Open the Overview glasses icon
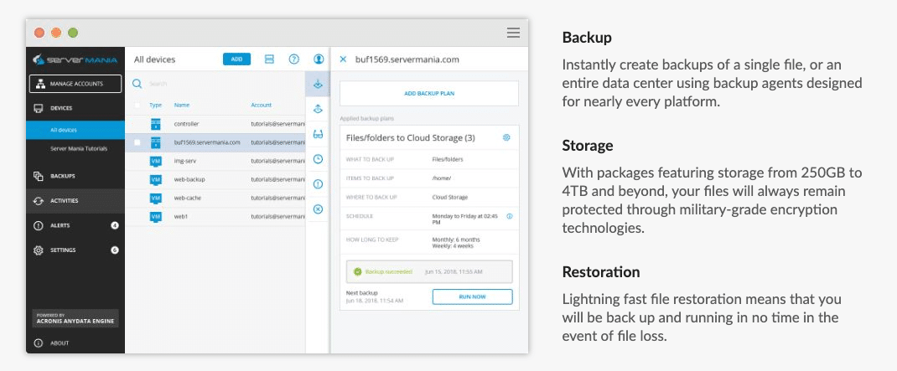Image resolution: width=897 pixels, height=371 pixels. click(x=318, y=134)
